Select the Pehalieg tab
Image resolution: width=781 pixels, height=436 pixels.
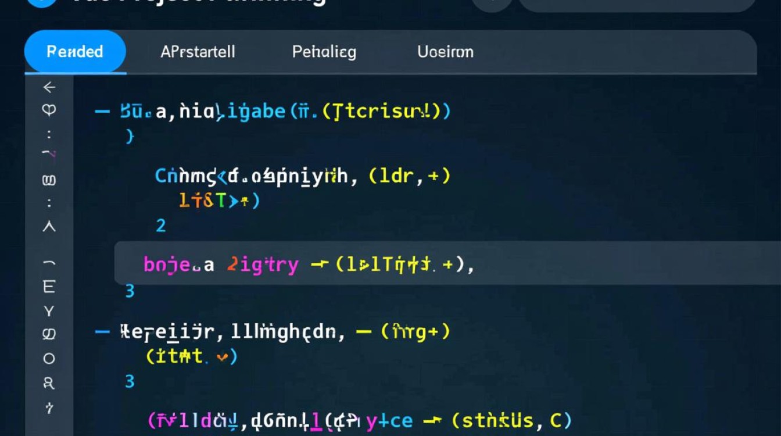tap(324, 52)
